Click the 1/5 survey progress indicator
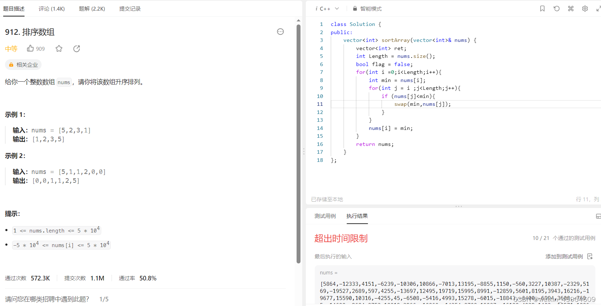Image resolution: width=601 pixels, height=306 pixels. (104, 299)
